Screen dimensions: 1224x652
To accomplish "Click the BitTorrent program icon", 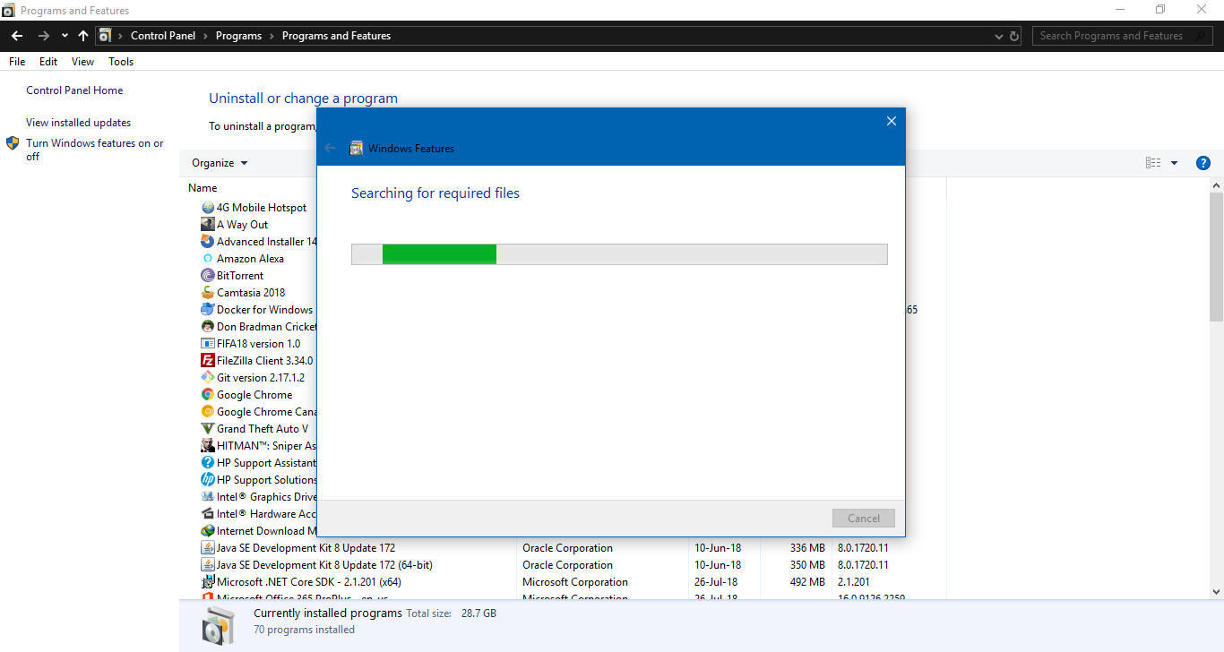I will (208, 276).
